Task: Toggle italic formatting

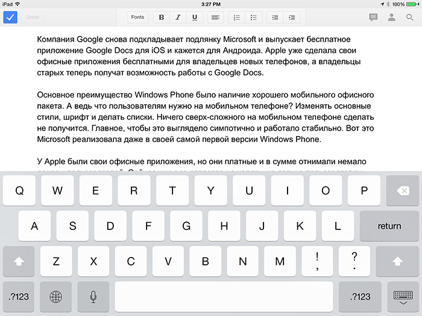Action: click(178, 17)
